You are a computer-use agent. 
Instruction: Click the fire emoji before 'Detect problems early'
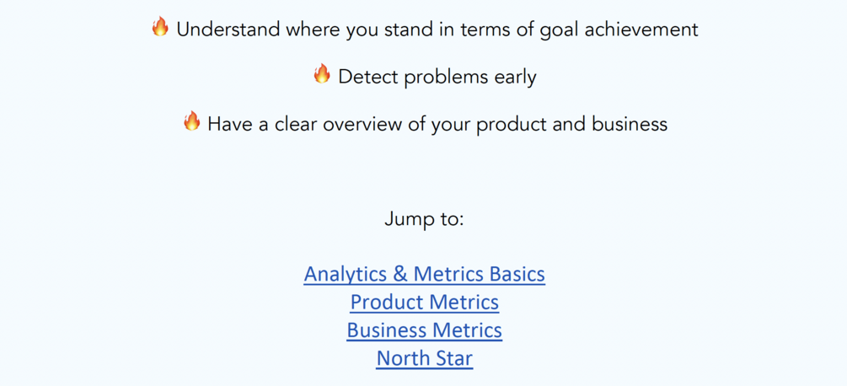click(322, 74)
